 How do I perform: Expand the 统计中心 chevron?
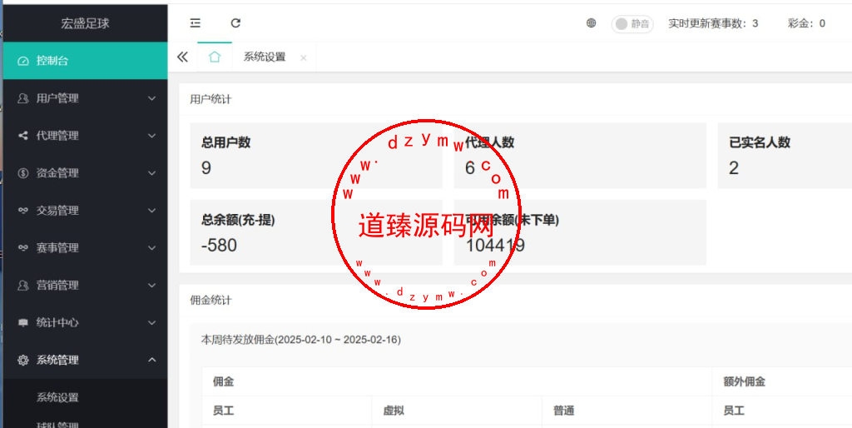[152, 322]
